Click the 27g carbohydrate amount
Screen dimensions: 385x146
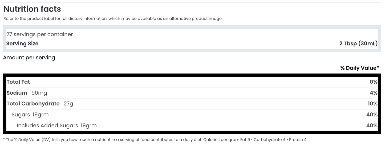point(68,104)
